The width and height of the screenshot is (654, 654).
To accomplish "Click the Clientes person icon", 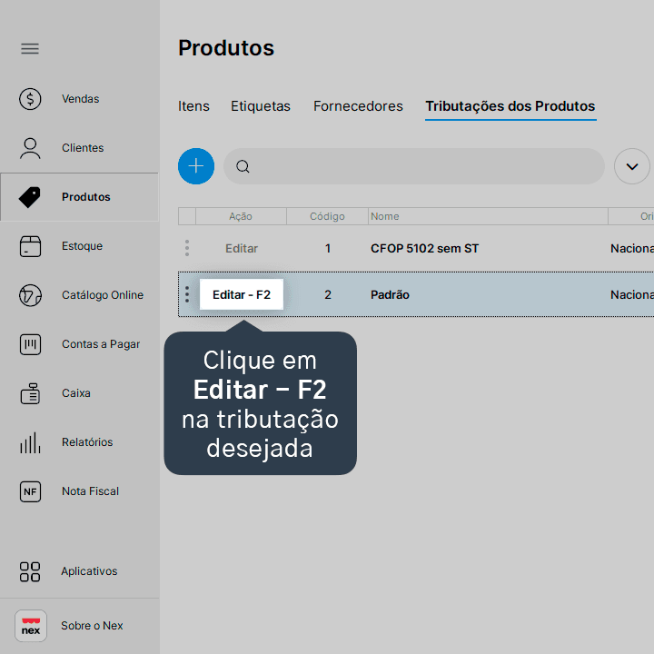I will click(x=30, y=148).
